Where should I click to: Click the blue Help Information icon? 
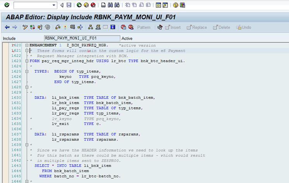coord(113,27)
